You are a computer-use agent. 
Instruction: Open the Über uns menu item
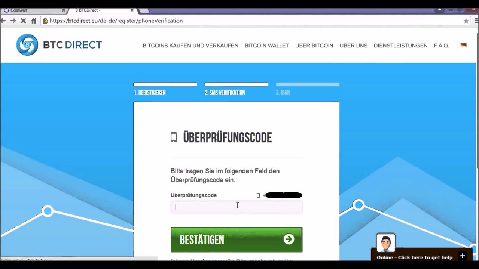coord(354,46)
